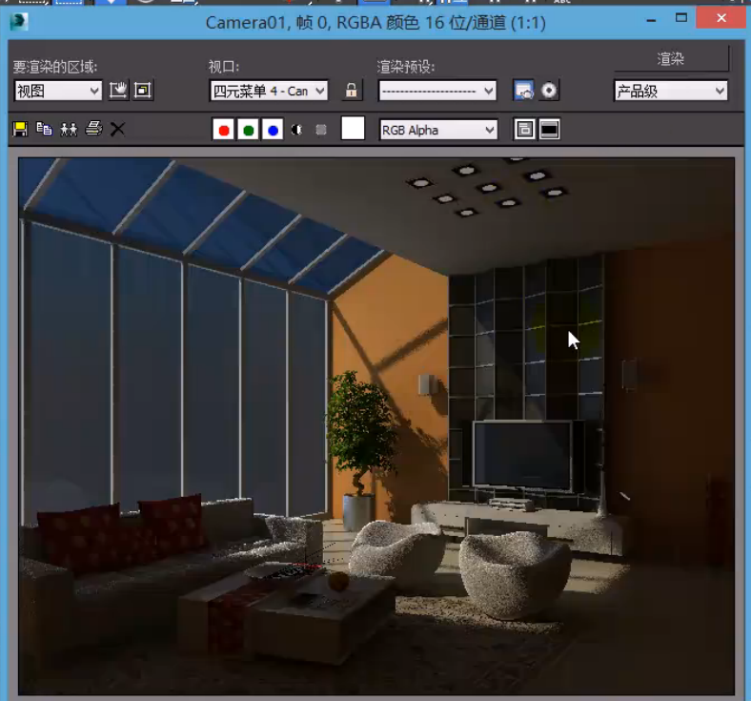Open the Render Setup icon

pos(523,91)
